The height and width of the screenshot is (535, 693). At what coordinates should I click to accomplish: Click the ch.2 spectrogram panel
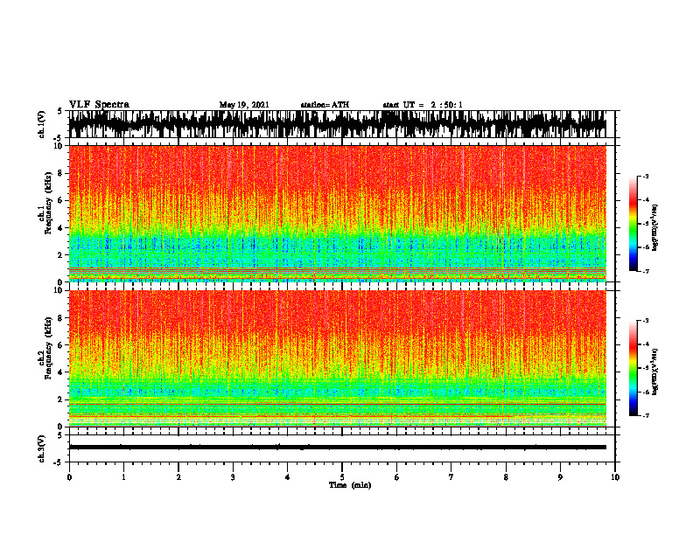pyautogui.click(x=337, y=358)
